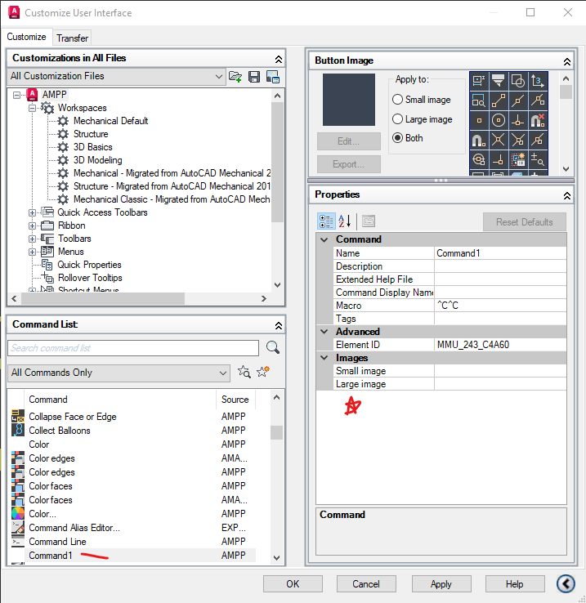Expand the Ribbon tree node

pyautogui.click(x=33, y=226)
